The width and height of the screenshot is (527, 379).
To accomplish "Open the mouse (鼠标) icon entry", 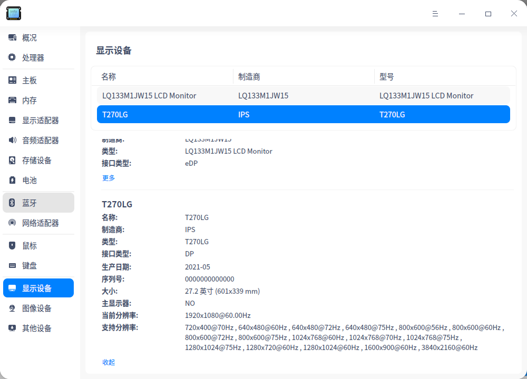I will coord(12,246).
